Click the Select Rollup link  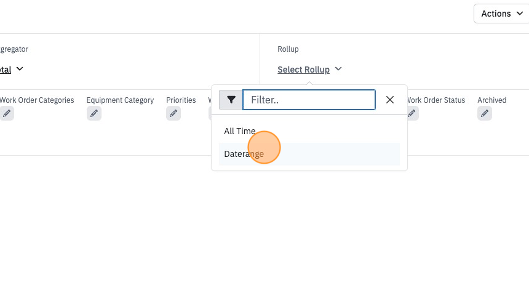pos(304,70)
